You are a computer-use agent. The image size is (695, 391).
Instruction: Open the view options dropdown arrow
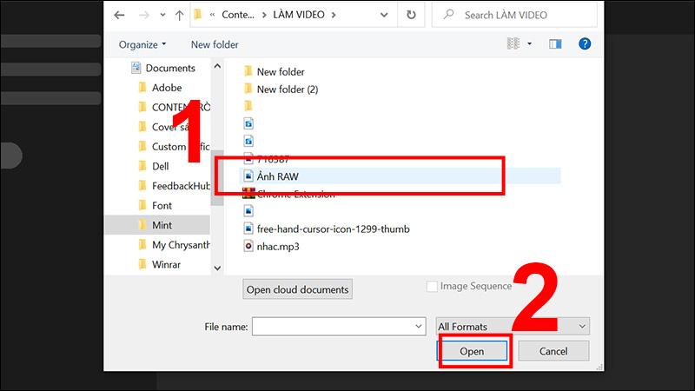529,43
